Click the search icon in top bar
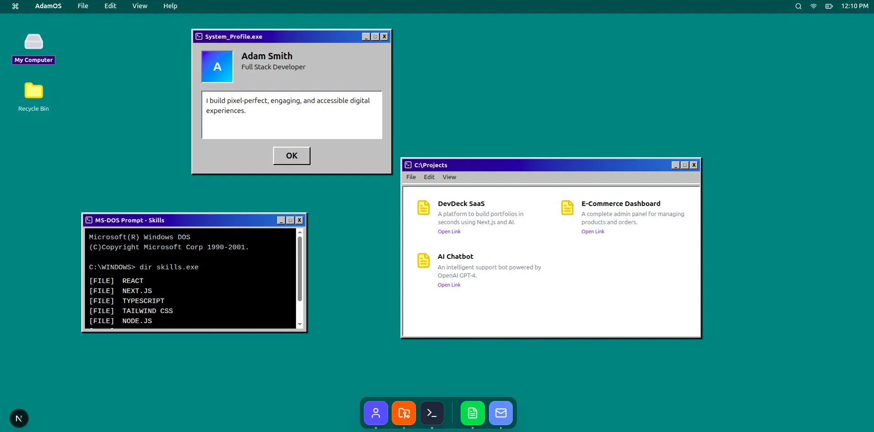Viewport: 874px width, 432px height. [798, 6]
